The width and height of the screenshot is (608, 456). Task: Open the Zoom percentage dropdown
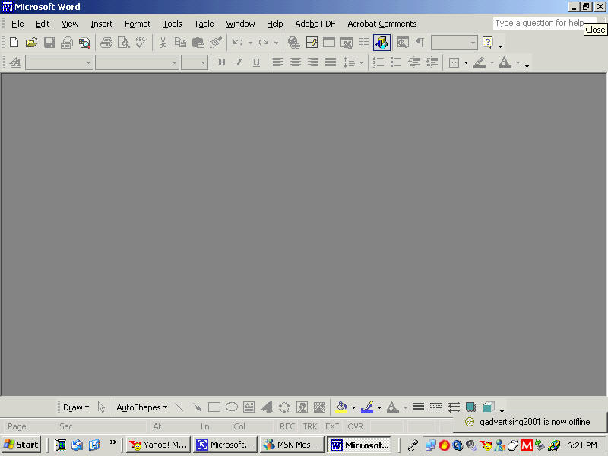tap(473, 43)
